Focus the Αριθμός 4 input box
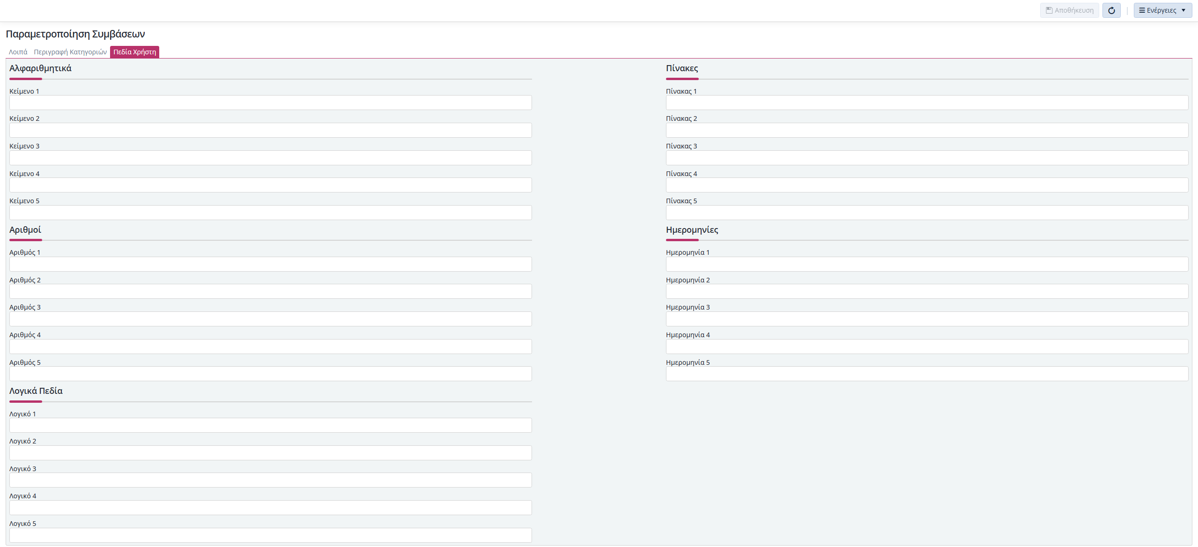The image size is (1198, 547). [x=270, y=347]
